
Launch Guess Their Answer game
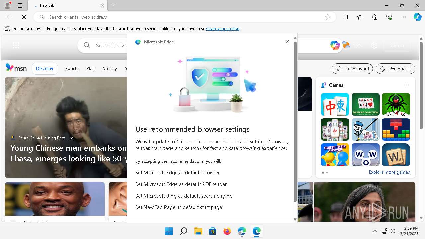pyautogui.click(x=335, y=155)
